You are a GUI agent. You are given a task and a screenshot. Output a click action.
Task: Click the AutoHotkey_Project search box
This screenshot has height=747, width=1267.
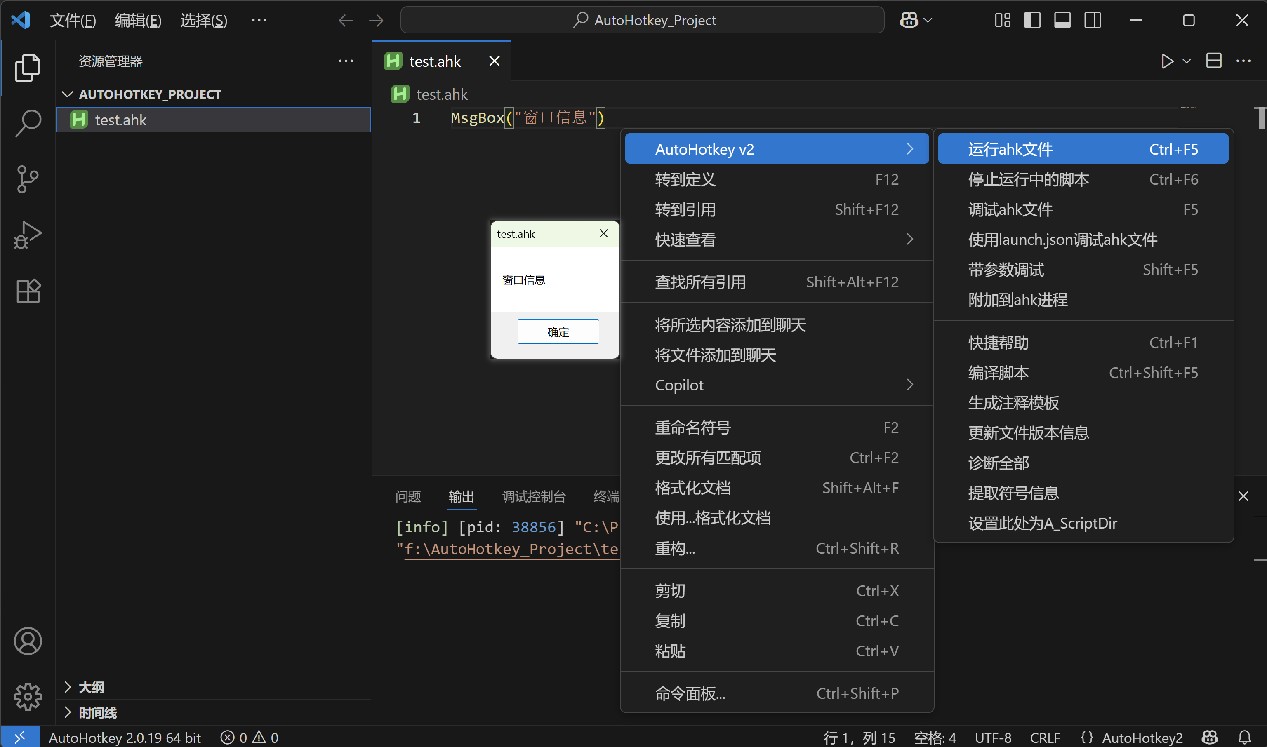click(642, 20)
